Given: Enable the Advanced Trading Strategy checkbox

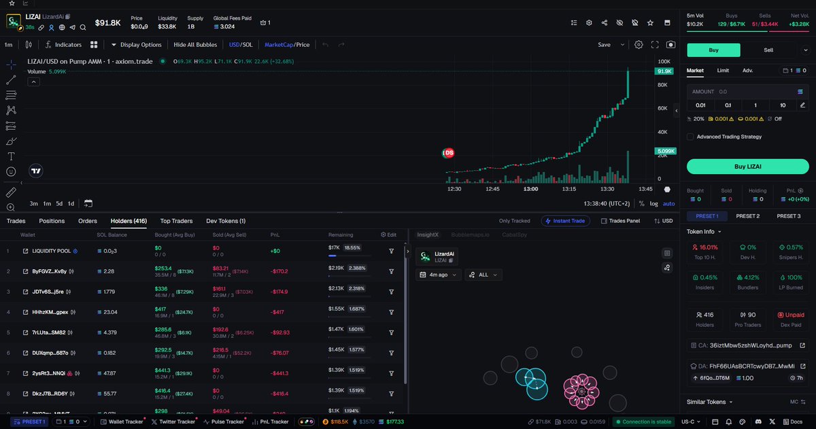Looking at the screenshot, I should (690, 137).
